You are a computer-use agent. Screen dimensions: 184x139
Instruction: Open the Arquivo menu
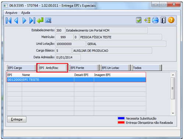point(11,12)
